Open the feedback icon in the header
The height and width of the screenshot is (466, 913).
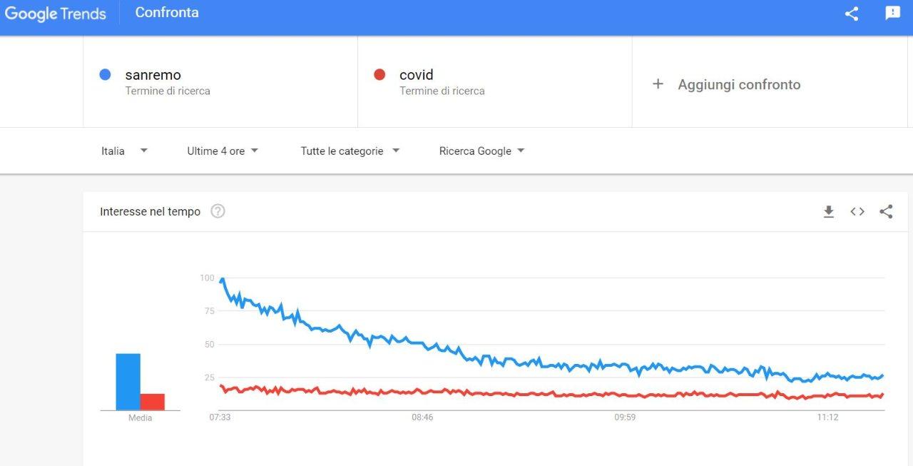(x=892, y=13)
